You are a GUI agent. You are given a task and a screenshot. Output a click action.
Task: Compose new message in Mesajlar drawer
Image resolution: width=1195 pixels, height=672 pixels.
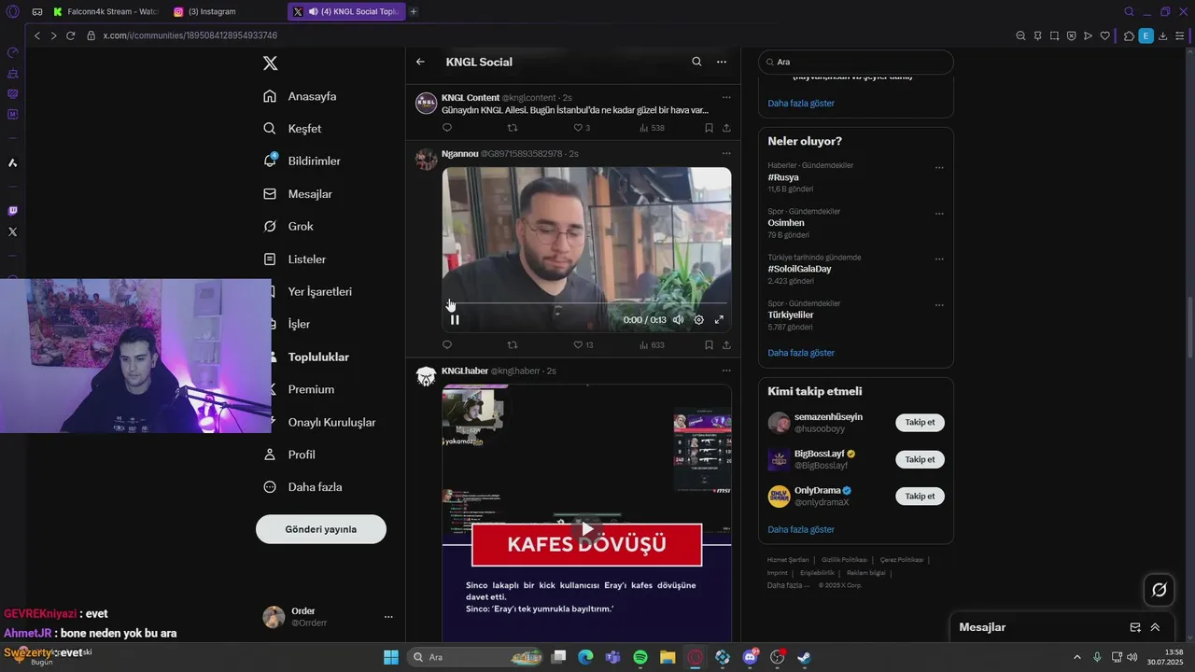coord(1135,627)
